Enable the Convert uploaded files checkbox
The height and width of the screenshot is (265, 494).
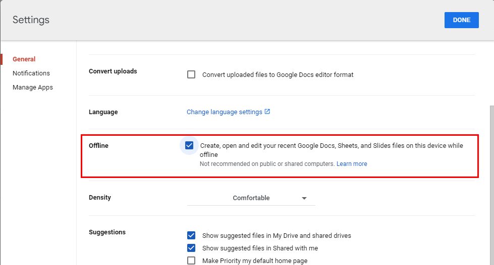(191, 74)
